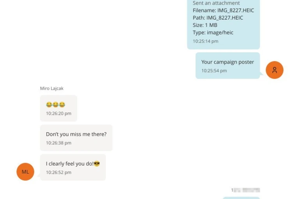Select the third laughing-crying emoji
This screenshot has width=300, height=199.
[62, 105]
